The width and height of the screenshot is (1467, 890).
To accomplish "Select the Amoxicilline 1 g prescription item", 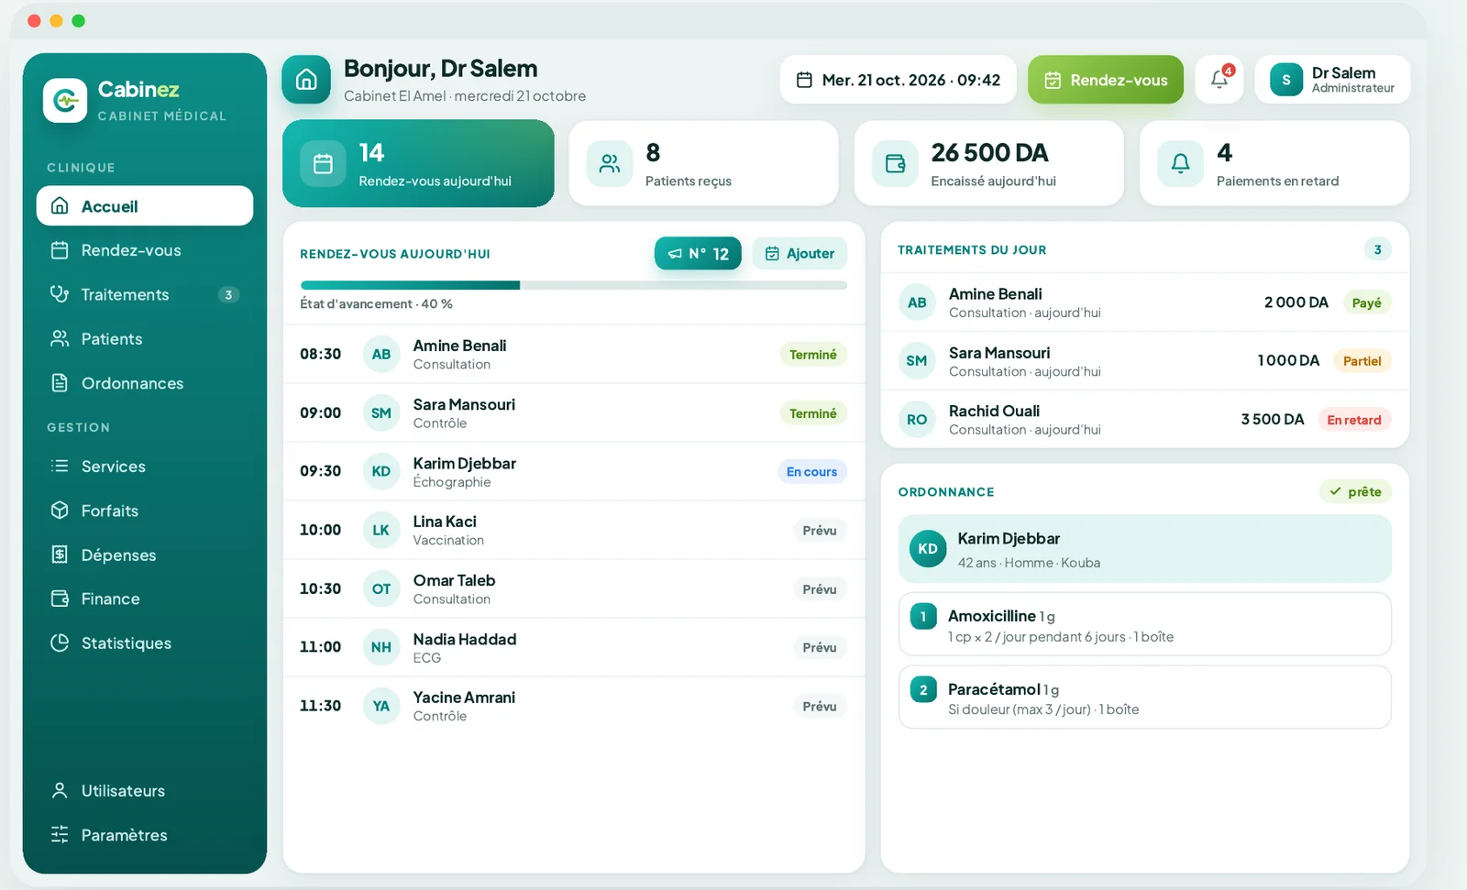I will click(x=1145, y=624).
